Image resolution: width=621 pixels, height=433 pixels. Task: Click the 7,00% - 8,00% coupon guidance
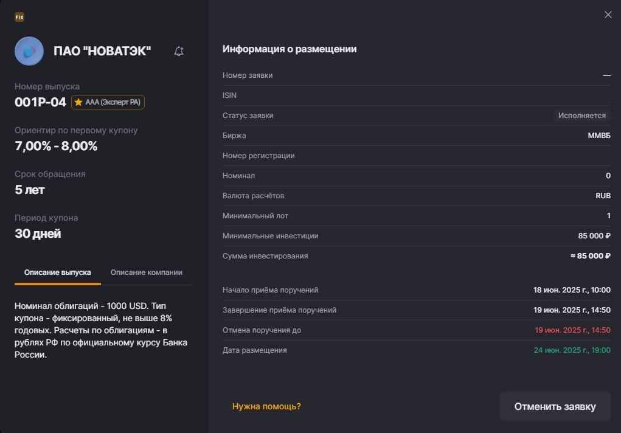point(56,146)
